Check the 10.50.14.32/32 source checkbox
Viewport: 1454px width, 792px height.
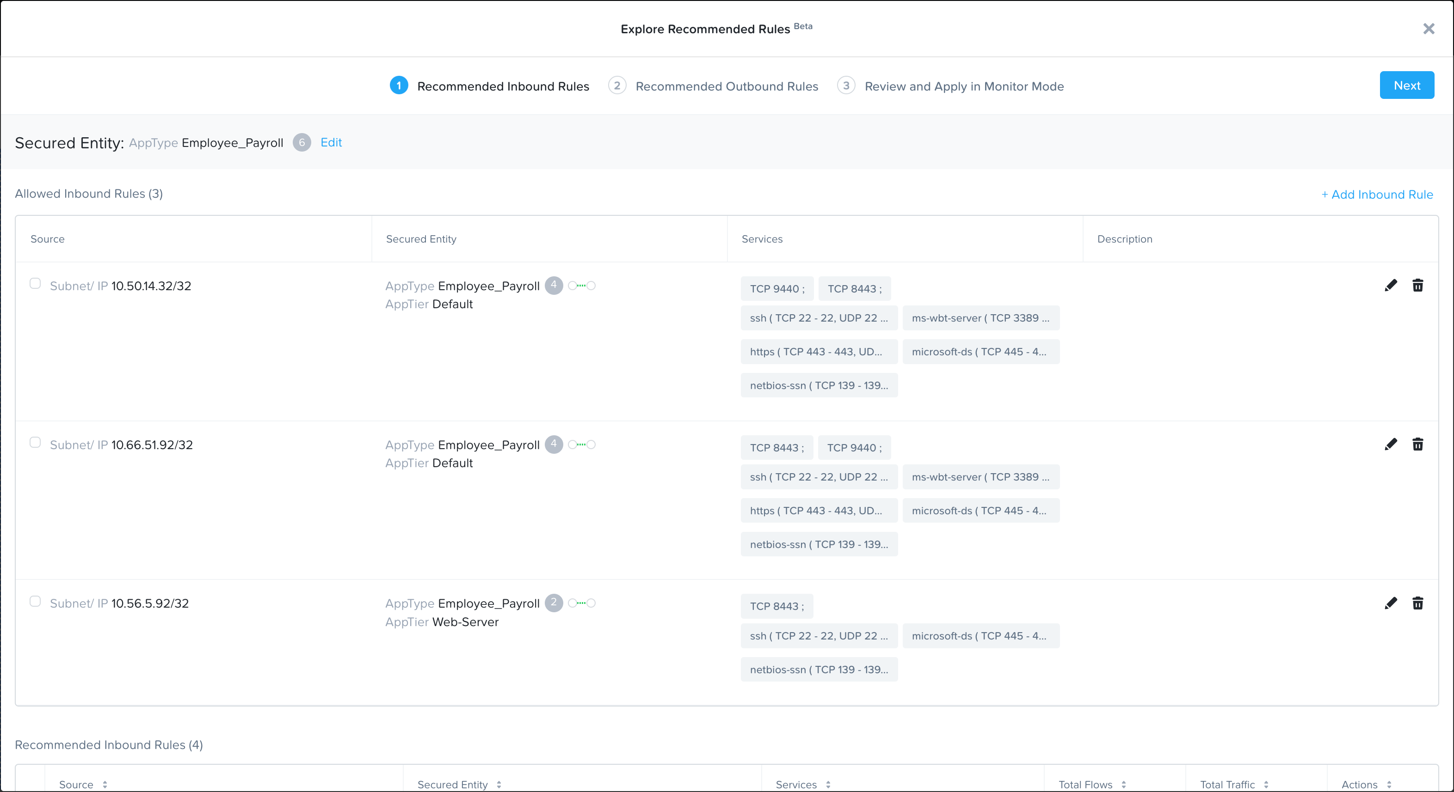tap(35, 284)
